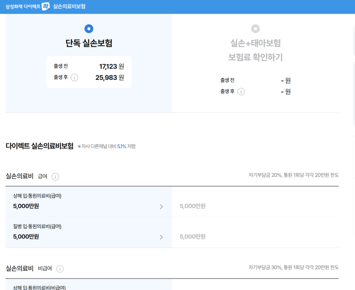Screen dimensions: 355x290
Task: Click the 삼성화재 다이렉트 logo
Action: click(22, 6)
